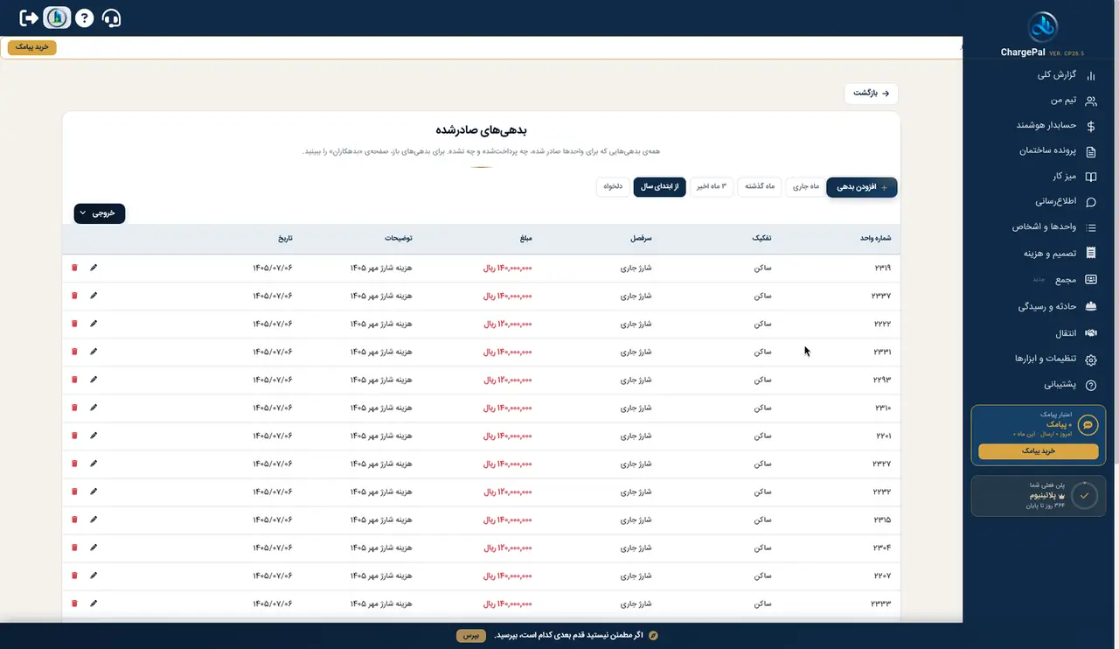Click the pencil icon for unit ۲۲۹۳

pos(94,380)
